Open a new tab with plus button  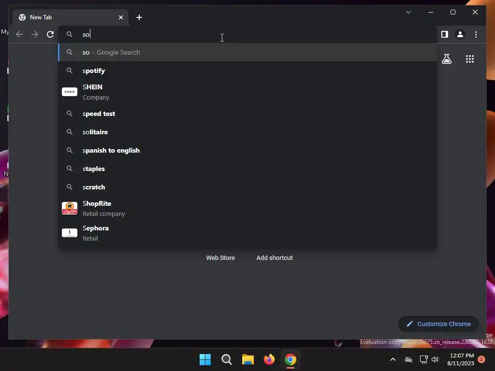pyautogui.click(x=139, y=17)
